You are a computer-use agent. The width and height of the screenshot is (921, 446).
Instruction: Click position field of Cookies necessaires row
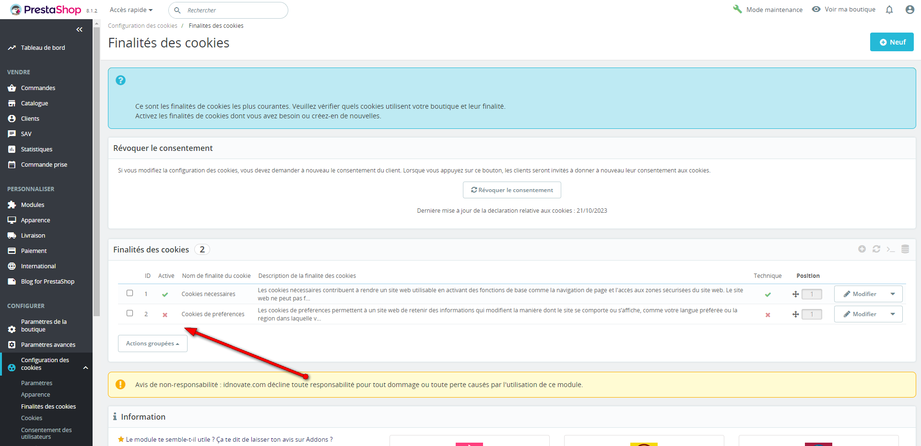(x=812, y=294)
